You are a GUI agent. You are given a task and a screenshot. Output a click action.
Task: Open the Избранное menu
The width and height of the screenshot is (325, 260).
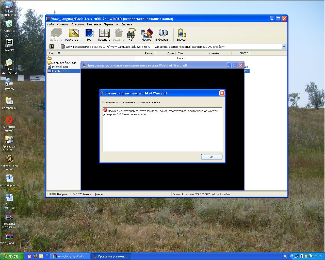(x=94, y=24)
